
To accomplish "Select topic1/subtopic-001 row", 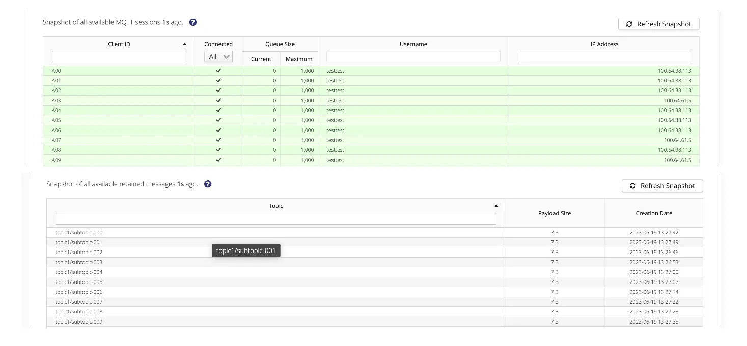I will 375,242.
